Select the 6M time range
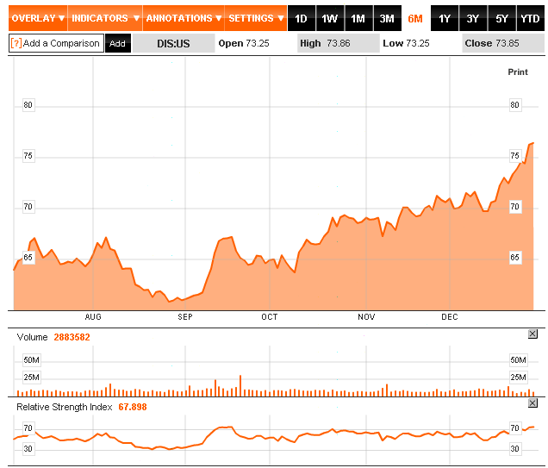 pos(415,18)
